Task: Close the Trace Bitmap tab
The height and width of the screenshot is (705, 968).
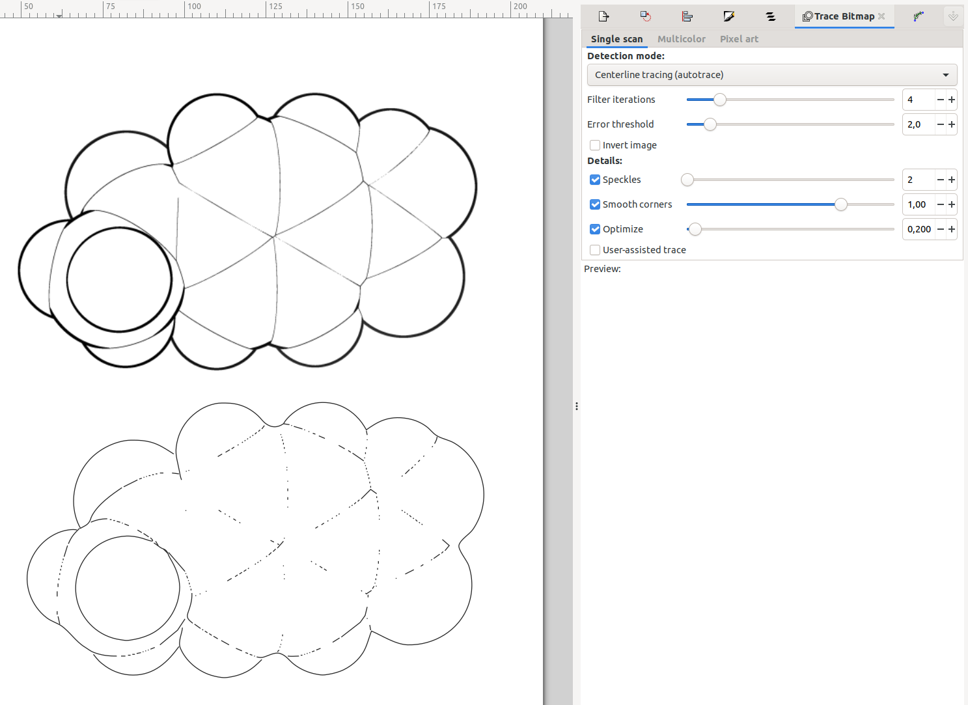Action: [881, 16]
